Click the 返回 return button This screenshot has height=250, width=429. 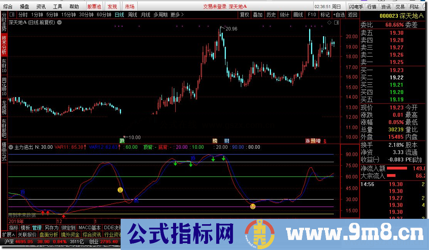(351, 15)
